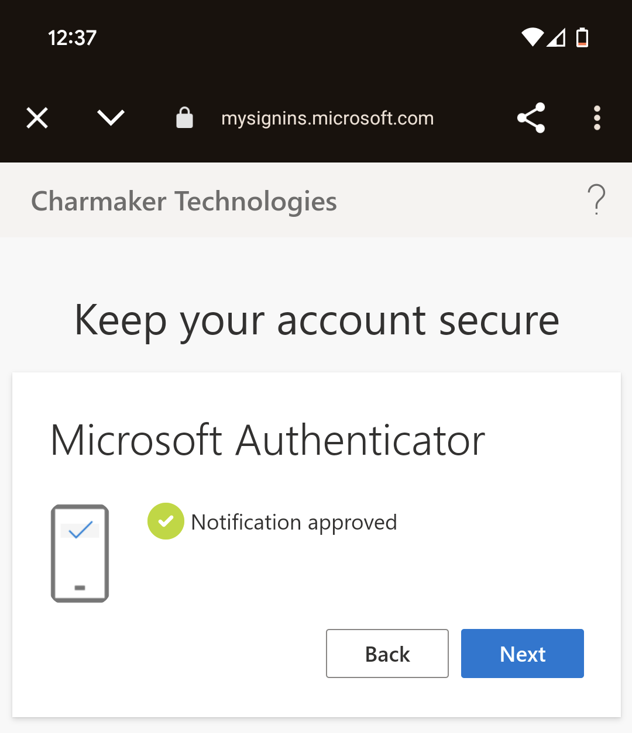Tap the blue checkmark on phone screen image

pyautogui.click(x=80, y=530)
